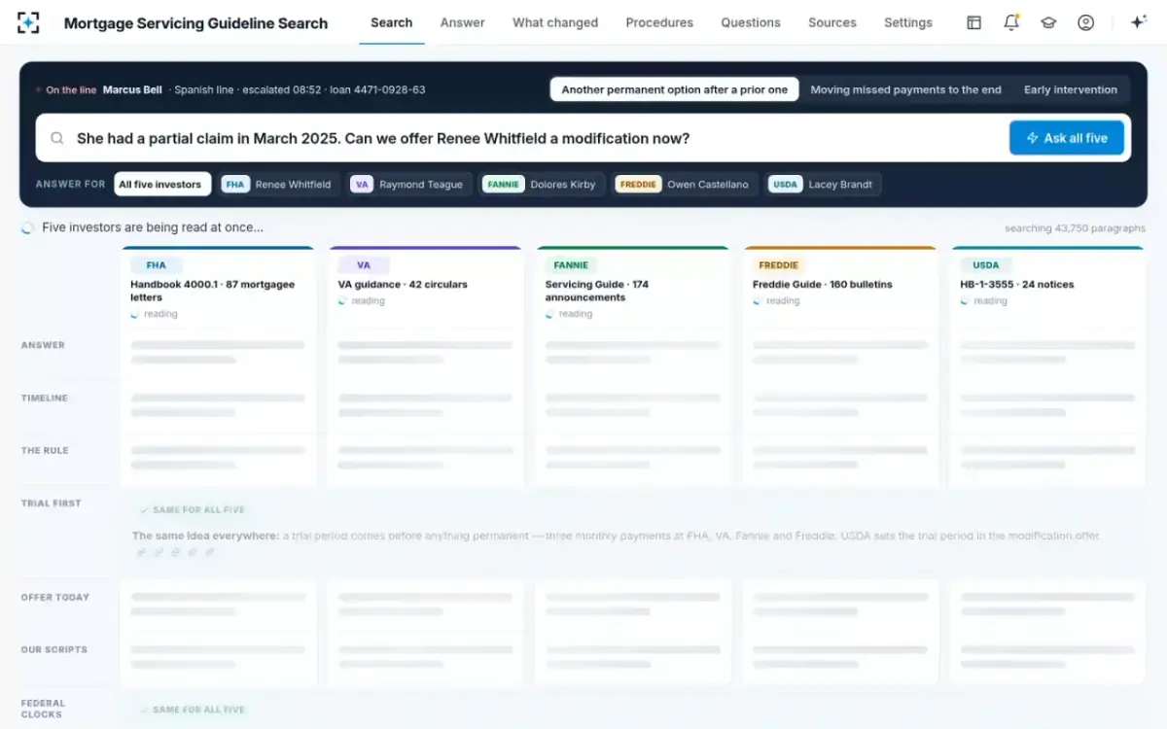1167x729 pixels.
Task: Click the OUR SCRIPTS row label
Action: click(53, 650)
